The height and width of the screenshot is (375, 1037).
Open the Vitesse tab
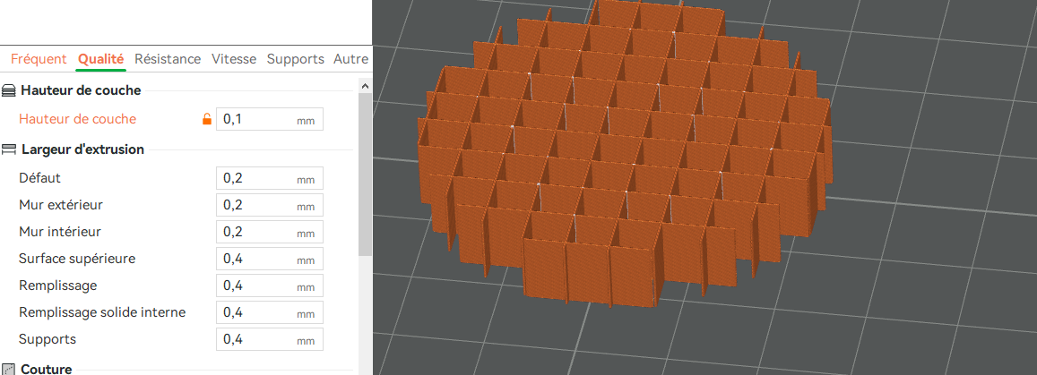(x=234, y=59)
